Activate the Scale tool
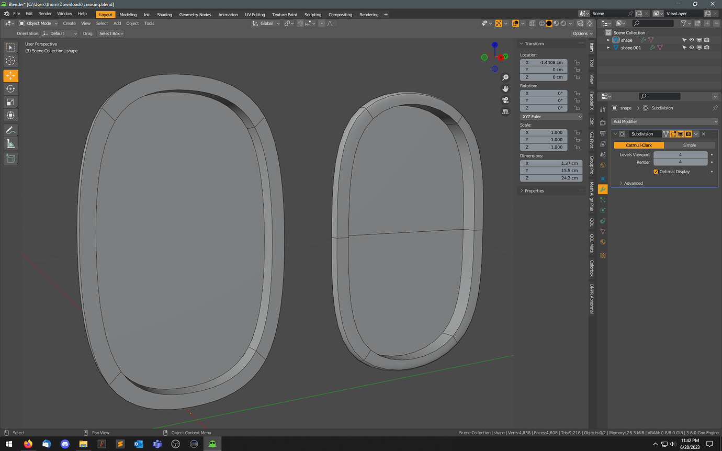The height and width of the screenshot is (451, 722). 10,102
